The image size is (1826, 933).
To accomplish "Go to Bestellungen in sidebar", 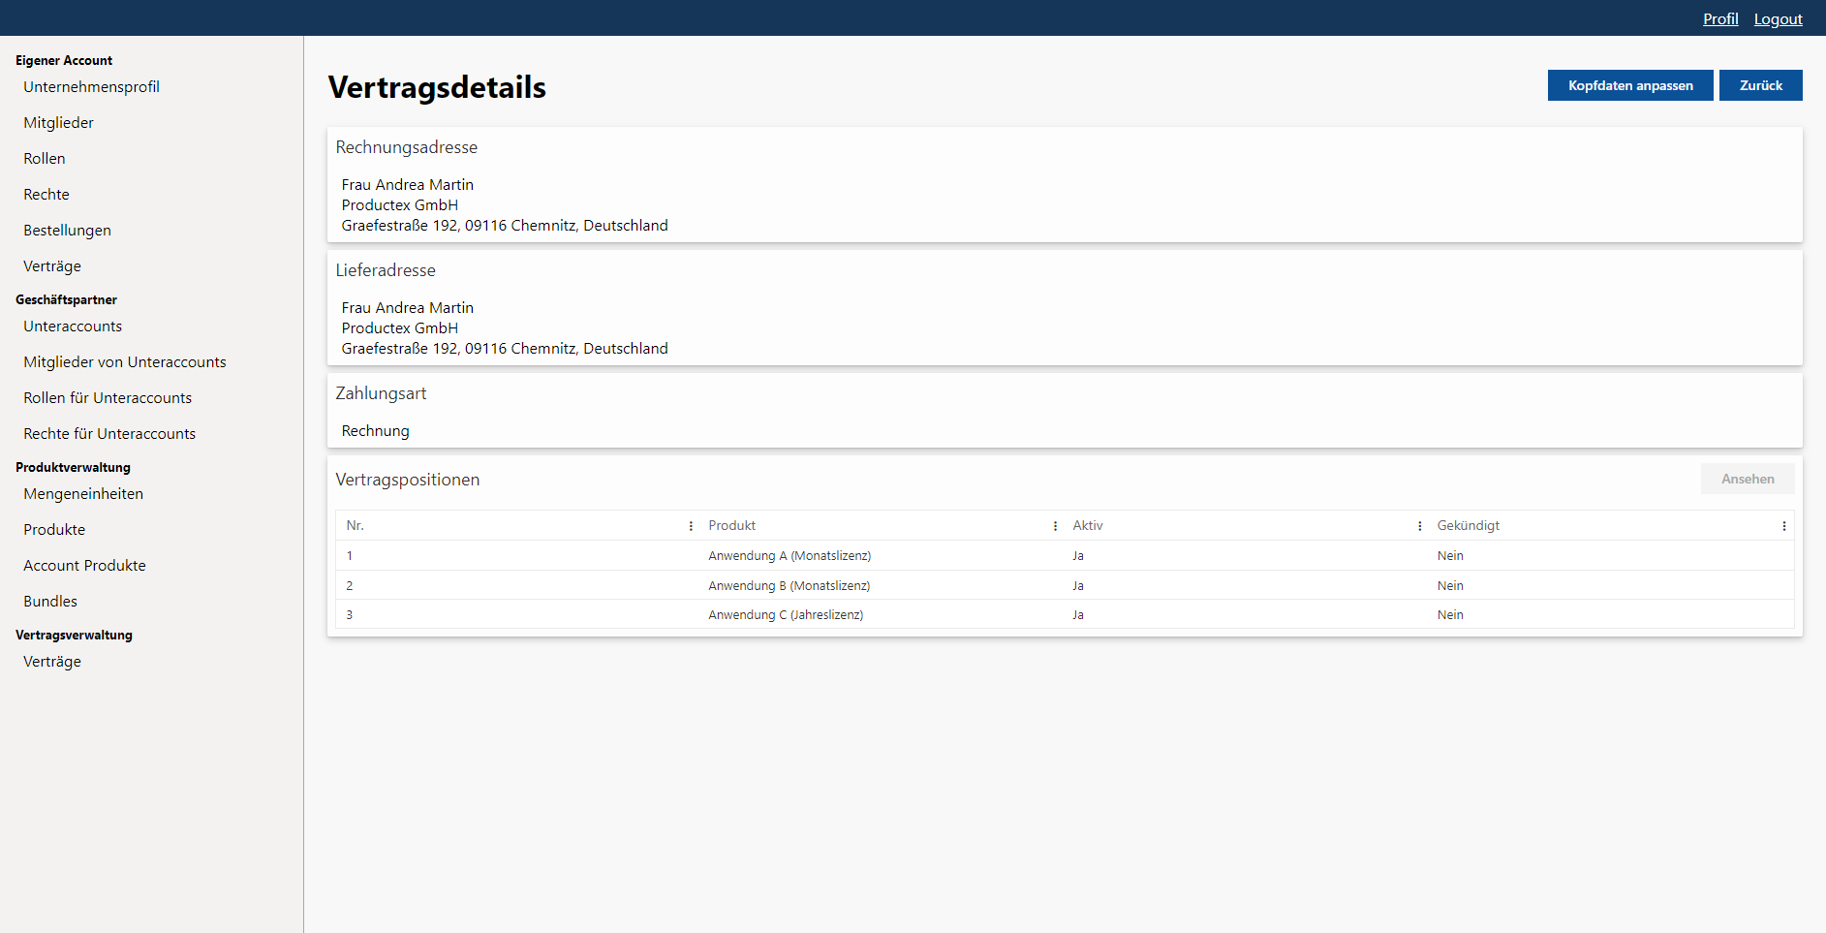I will (67, 231).
